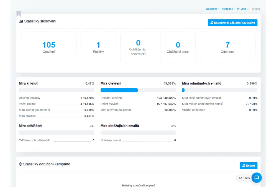This screenshot has height=187, width=266.
Task: Click the 'Míra otevření' progress bar
Action: pyautogui.click(x=138, y=90)
